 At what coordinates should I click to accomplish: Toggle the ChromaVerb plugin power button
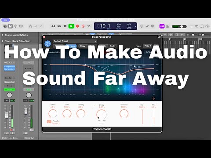pos(47,43)
